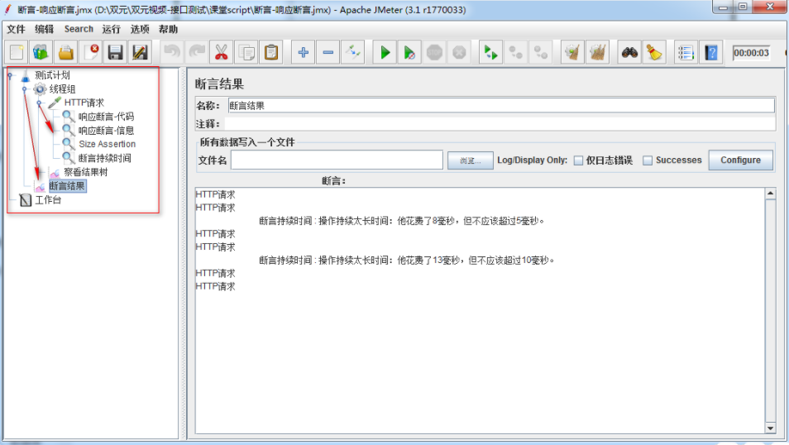Collapse the HTTP请求 tree node
The image size is (789, 445).
[39, 103]
